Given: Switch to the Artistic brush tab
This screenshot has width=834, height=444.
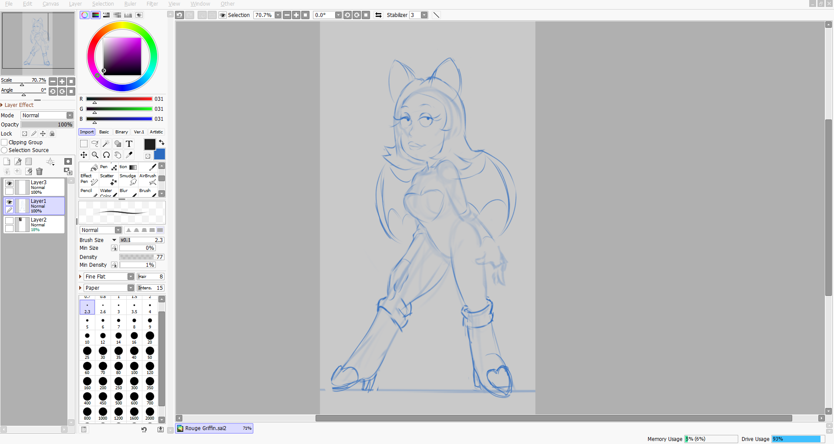Looking at the screenshot, I should click(156, 132).
